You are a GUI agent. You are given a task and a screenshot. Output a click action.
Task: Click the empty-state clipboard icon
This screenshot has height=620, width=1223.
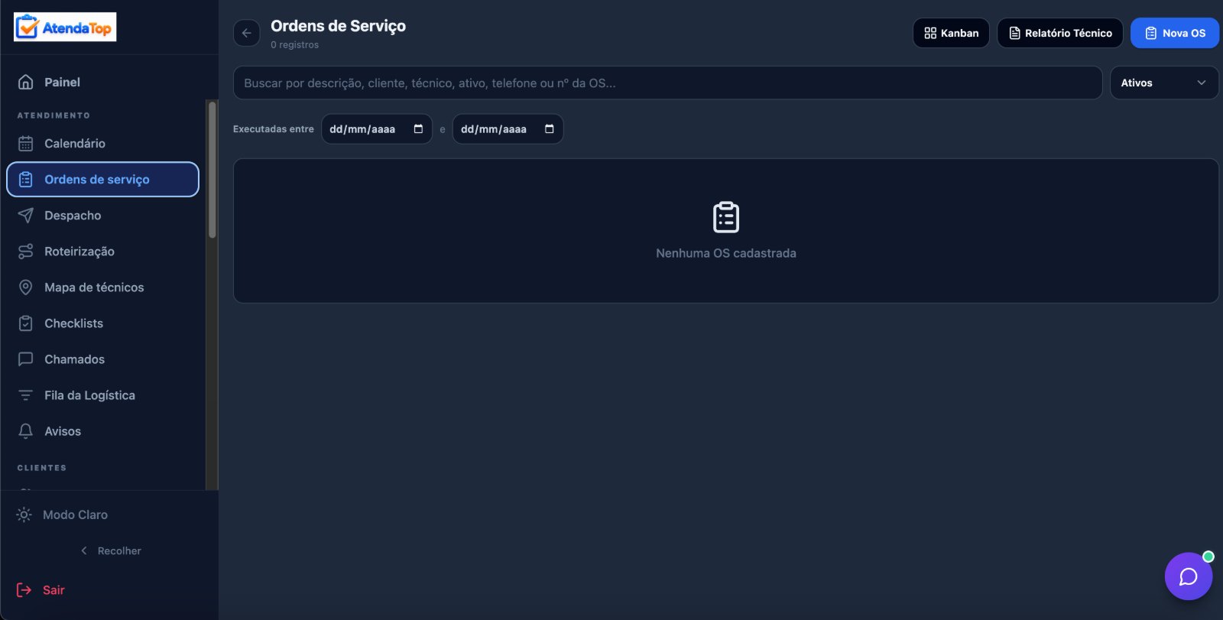click(726, 217)
